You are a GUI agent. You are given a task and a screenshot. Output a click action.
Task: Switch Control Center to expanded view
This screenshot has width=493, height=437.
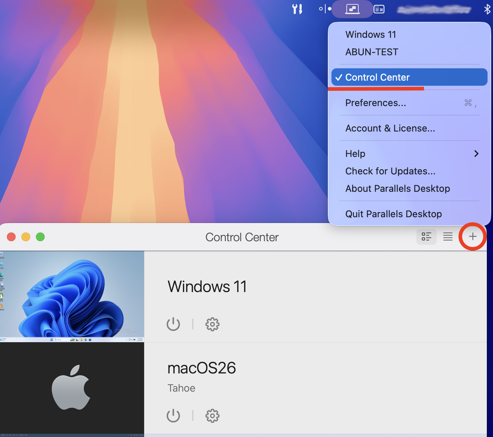pos(426,236)
